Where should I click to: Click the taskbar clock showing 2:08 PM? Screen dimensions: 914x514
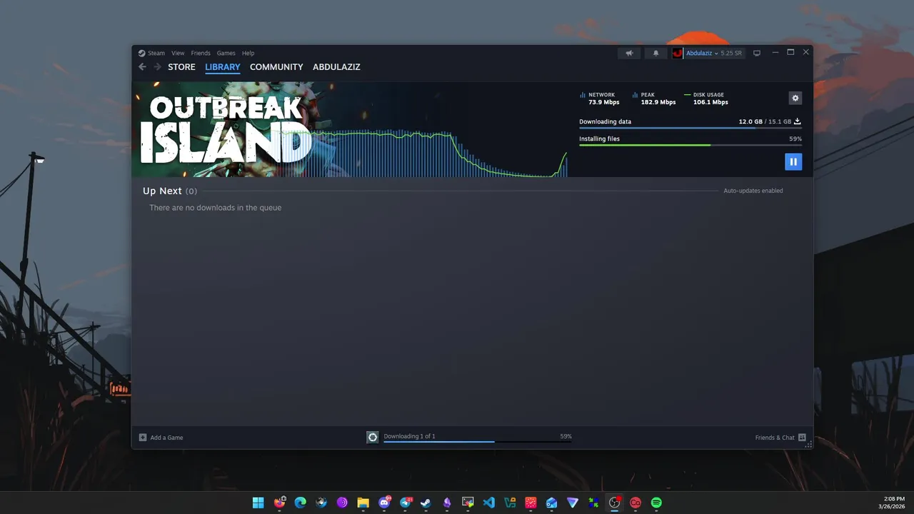click(x=893, y=502)
